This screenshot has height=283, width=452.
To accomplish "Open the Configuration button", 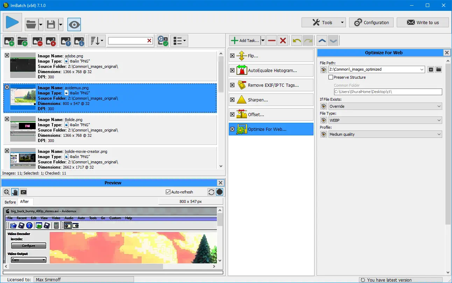I will 371,22.
